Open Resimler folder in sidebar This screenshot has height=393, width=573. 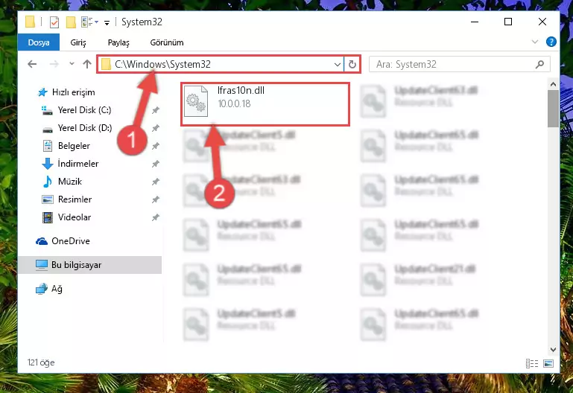pyautogui.click(x=75, y=199)
